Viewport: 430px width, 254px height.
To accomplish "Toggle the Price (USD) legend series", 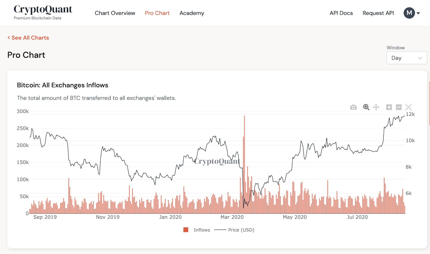I will 241,230.
